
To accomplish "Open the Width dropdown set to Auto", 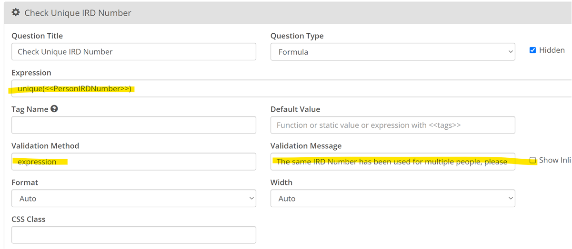I will click(x=392, y=198).
